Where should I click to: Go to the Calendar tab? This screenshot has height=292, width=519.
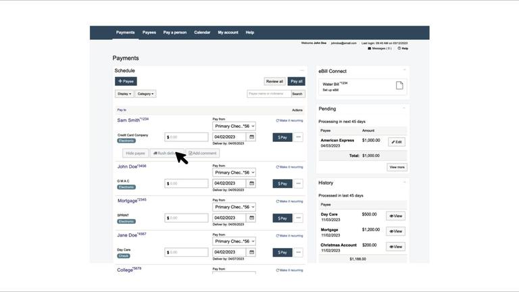point(202,32)
